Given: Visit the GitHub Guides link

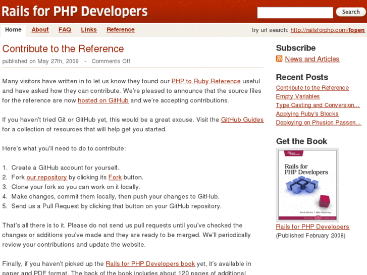Looking at the screenshot, I should 242,120.
